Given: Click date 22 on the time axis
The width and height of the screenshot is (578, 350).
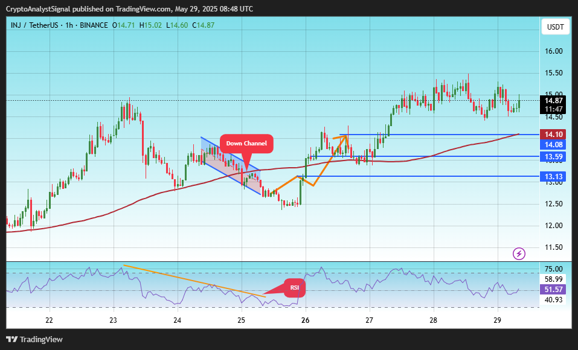Looking at the screenshot, I should coord(49,320).
